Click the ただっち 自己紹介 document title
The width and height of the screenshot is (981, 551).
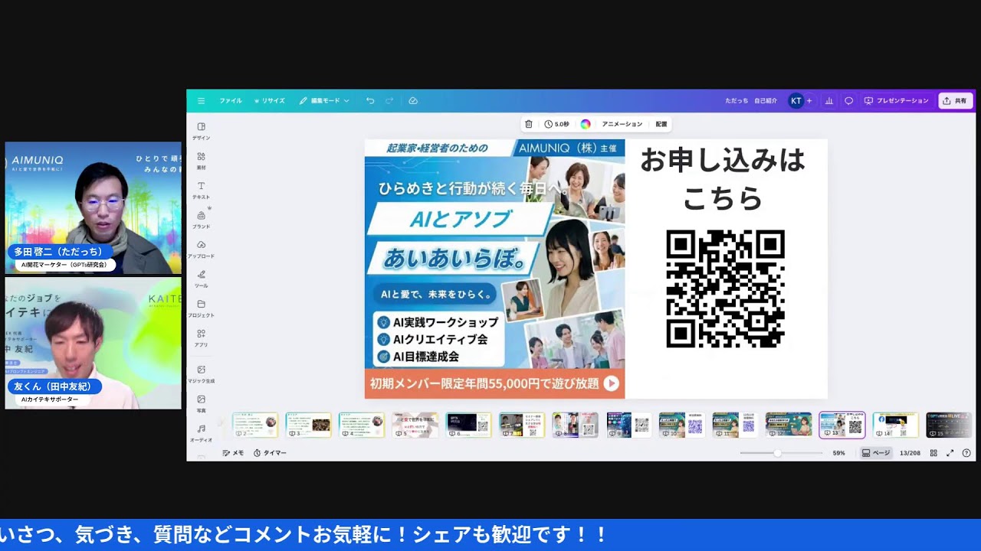pyautogui.click(x=751, y=101)
